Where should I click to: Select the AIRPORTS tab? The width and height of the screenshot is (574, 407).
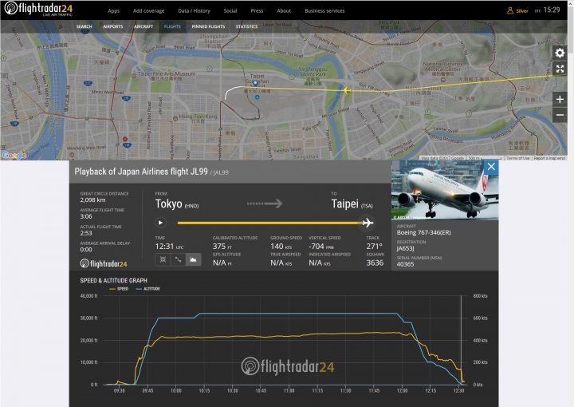112,26
